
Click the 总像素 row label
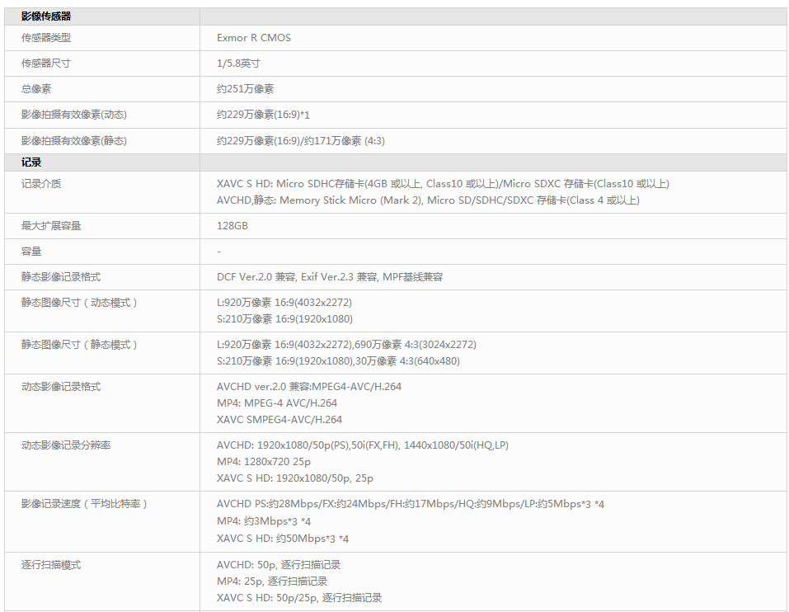(x=36, y=89)
